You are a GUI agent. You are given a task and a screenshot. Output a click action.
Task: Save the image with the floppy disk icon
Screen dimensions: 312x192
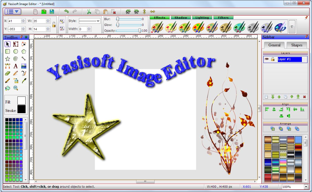[x=52, y=12]
